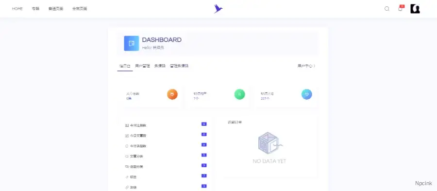Click the blue DASHBOARD square icon

point(132,43)
